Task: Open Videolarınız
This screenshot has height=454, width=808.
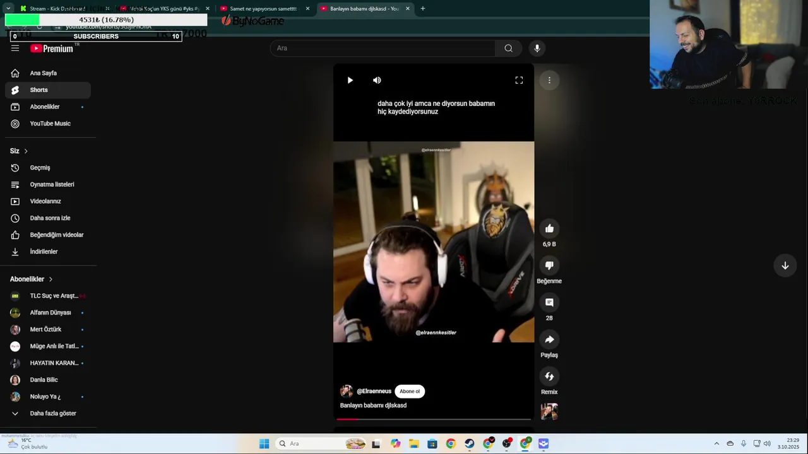Action: tap(48, 201)
